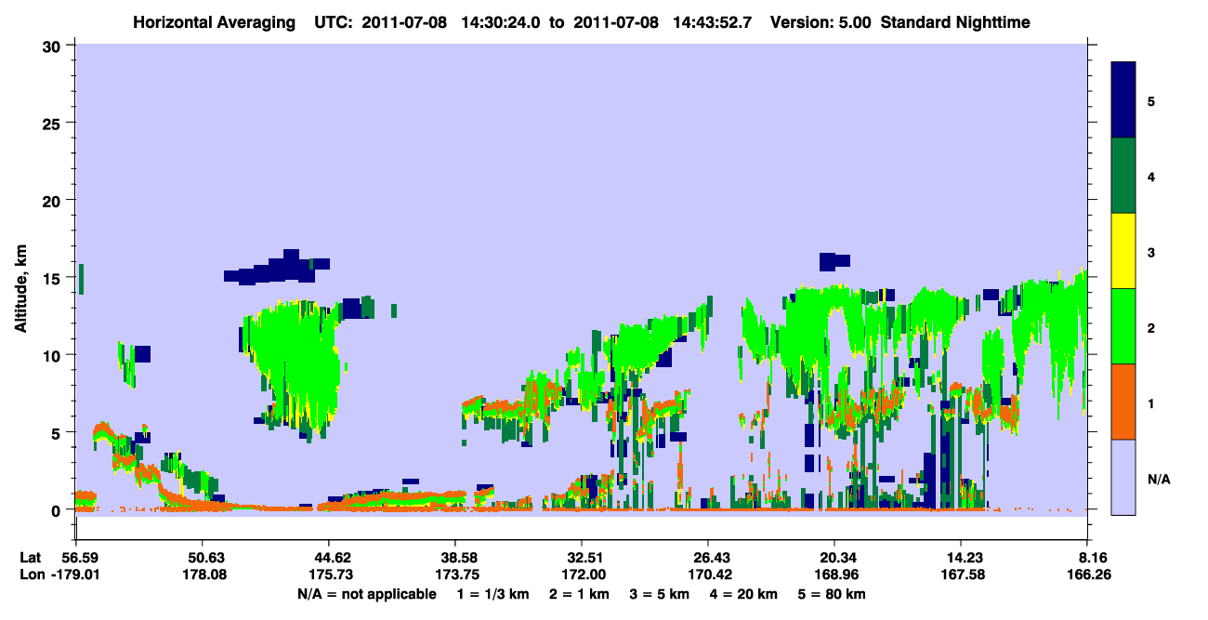Click the legend text '2 = 1 km'
The image size is (1208, 620).
click(581, 594)
